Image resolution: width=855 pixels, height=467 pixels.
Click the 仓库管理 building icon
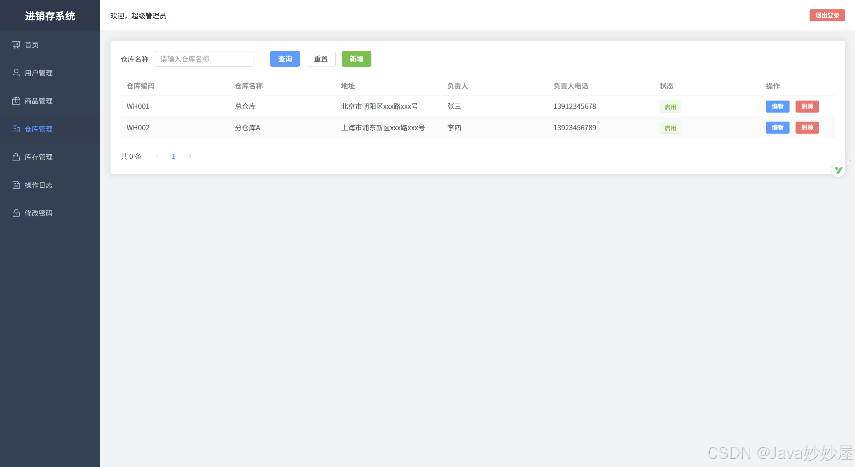[x=16, y=129]
